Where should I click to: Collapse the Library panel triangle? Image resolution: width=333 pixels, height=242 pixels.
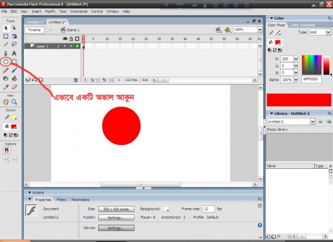click(271, 113)
